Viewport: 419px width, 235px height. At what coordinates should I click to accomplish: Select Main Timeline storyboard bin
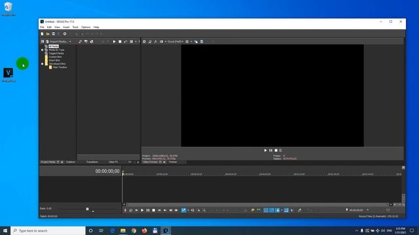60,67
